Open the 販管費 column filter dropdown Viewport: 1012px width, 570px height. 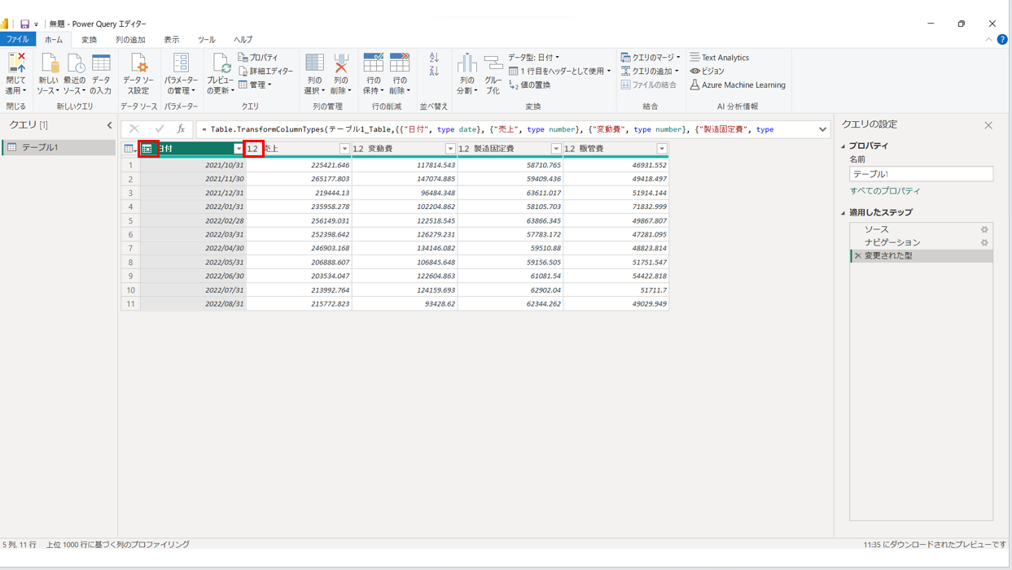point(662,149)
